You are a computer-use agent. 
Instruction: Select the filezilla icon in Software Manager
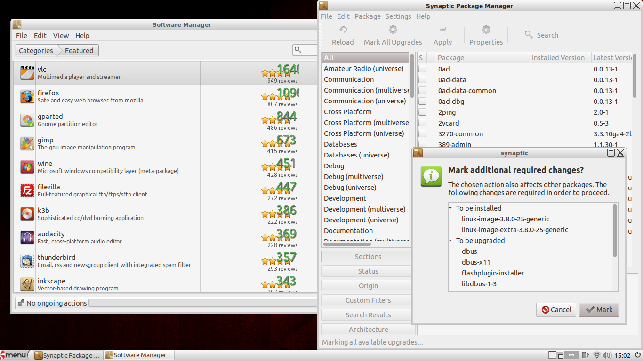coord(27,190)
